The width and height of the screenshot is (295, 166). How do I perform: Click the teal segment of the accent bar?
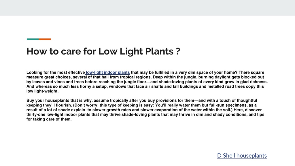pyautogui.click(x=33, y=39)
